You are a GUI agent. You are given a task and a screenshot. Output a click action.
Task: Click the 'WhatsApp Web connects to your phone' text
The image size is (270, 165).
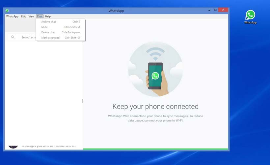pos(155,118)
